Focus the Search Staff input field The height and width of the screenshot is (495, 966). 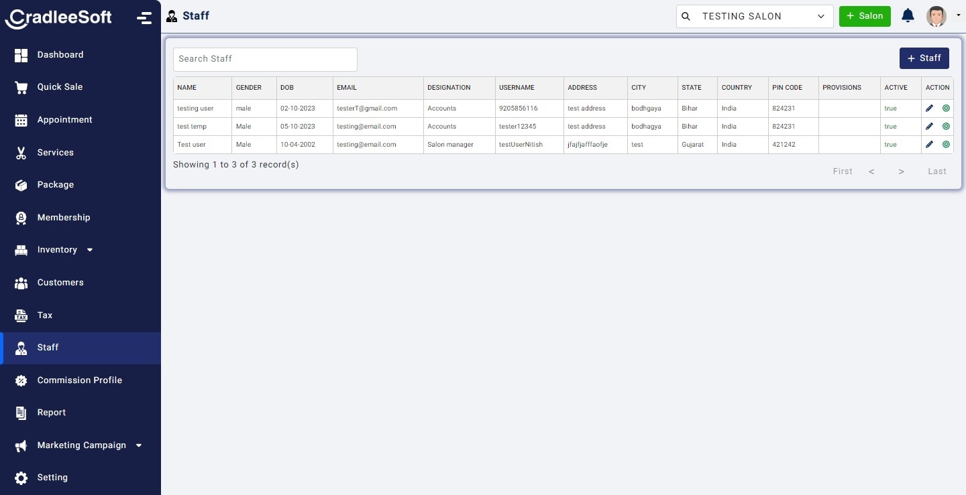tap(265, 59)
